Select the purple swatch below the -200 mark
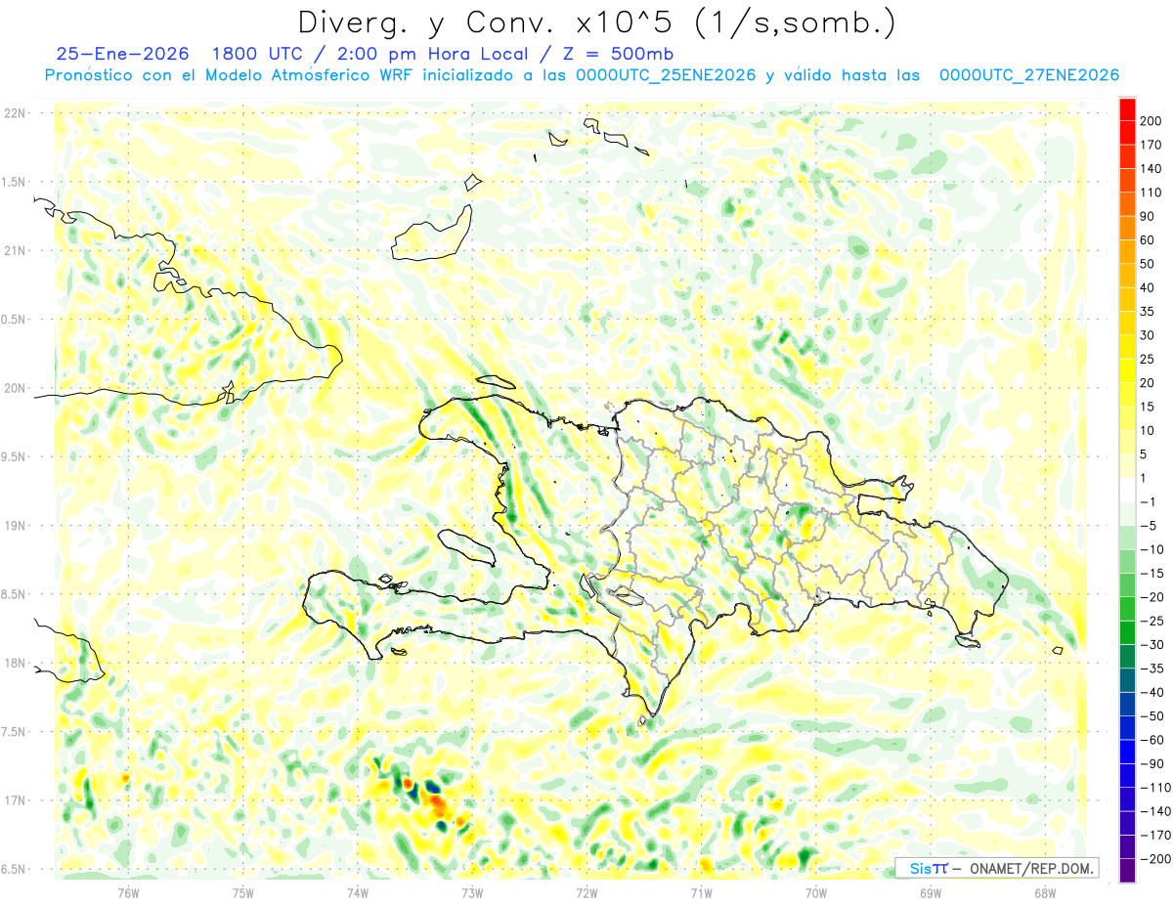 1127,871
